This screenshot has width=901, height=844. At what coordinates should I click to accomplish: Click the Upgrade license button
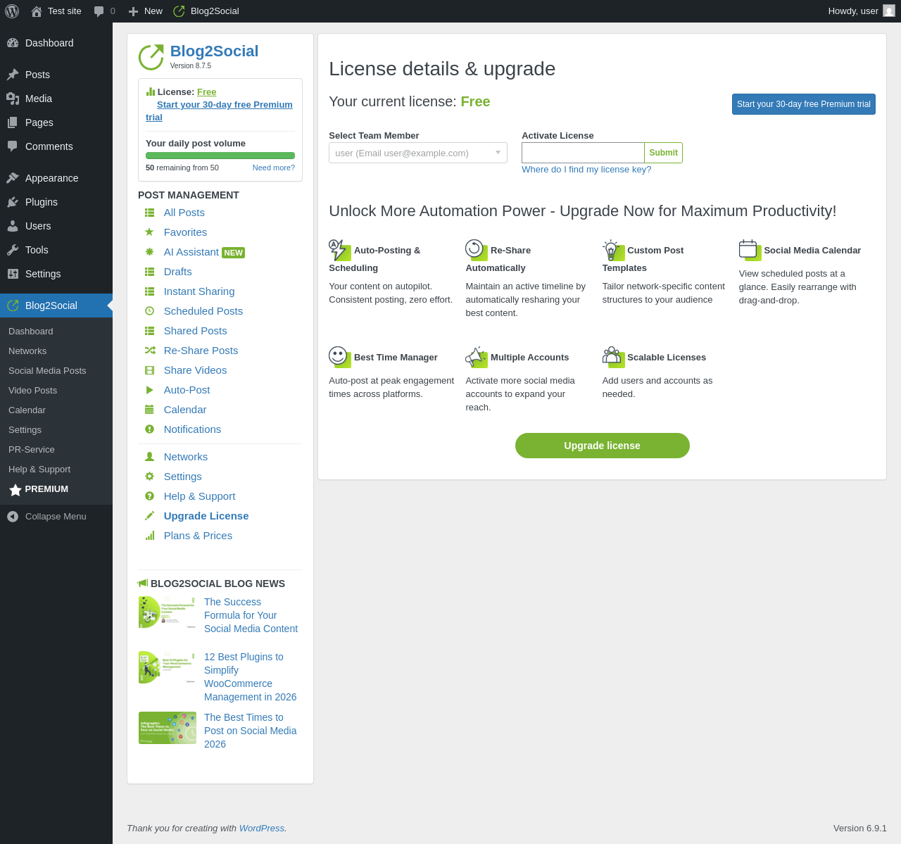point(603,446)
